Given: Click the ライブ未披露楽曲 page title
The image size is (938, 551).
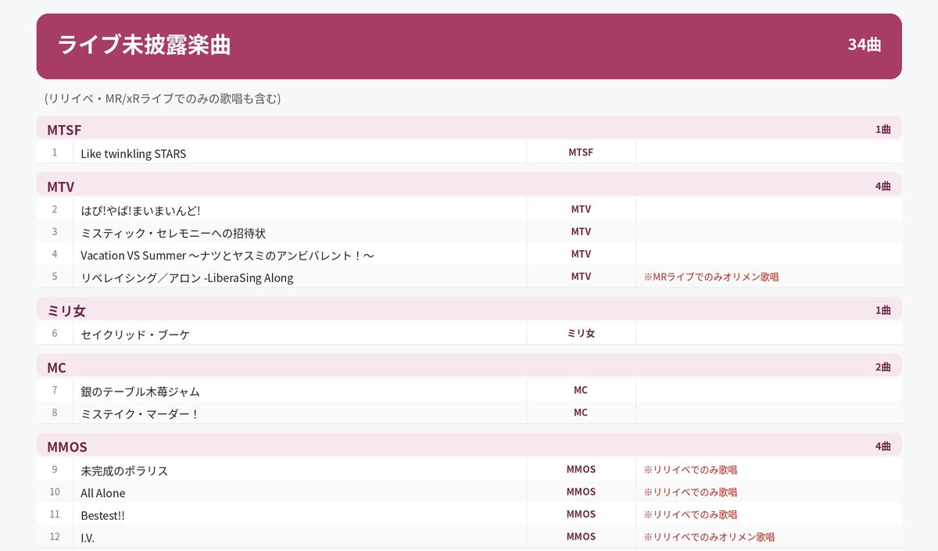Looking at the screenshot, I should [145, 45].
